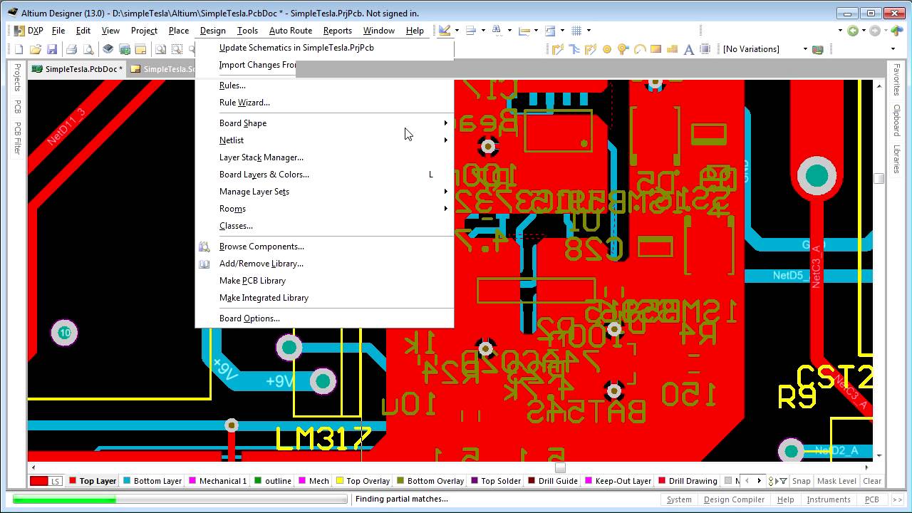912x513 pixels.
Task: Click the Print icon in the toolbar
Action: 71,49
